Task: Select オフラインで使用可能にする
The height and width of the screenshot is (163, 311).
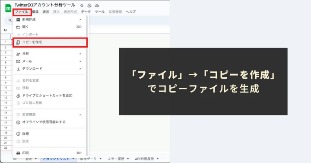Action: (x=49, y=122)
